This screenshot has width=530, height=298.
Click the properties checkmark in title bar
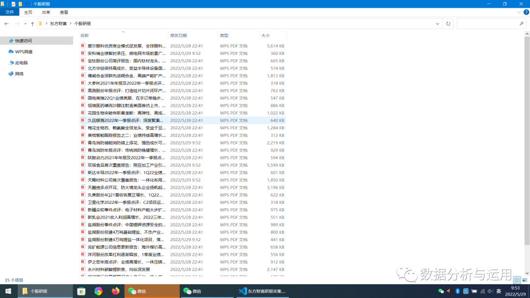click(13, 4)
